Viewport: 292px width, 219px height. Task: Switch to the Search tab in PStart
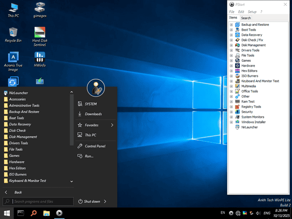(246, 18)
